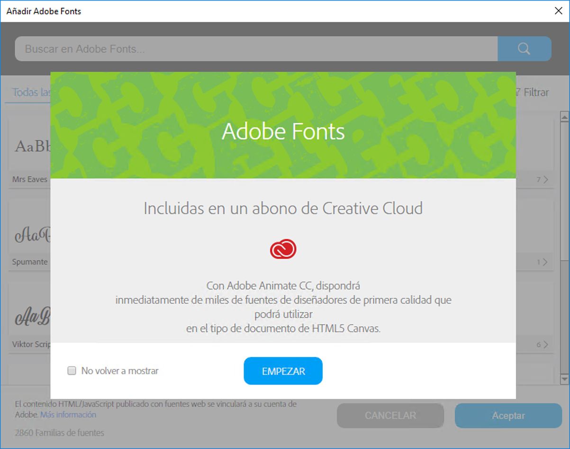This screenshot has width=570, height=449.
Task: Enable the 'No volver a mostrar' checkbox
Action: 72,371
